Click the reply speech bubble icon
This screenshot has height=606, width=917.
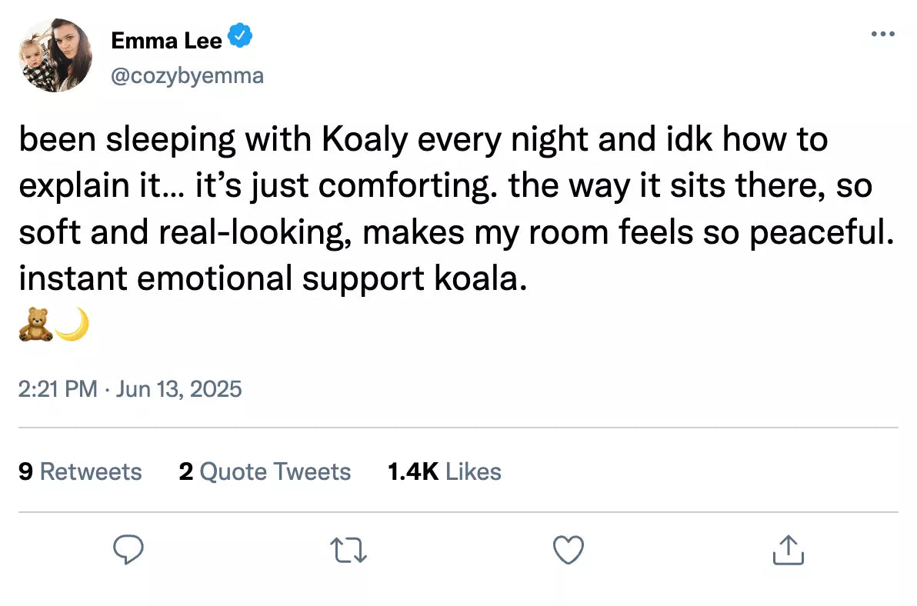pyautogui.click(x=129, y=551)
